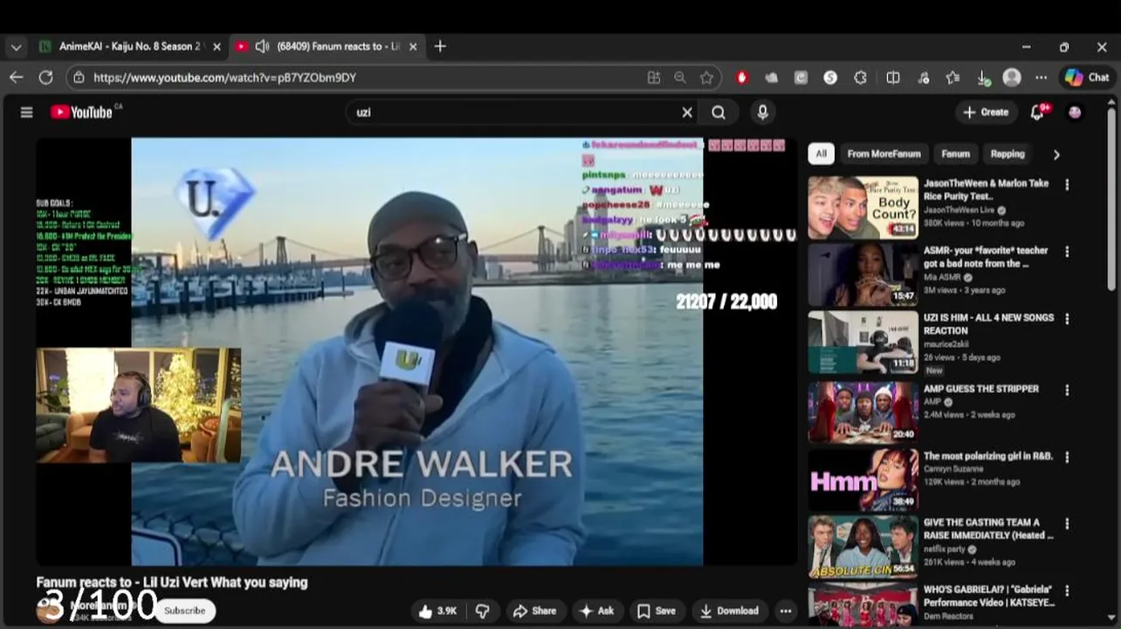Mute tab via speaker icon on YouTube tab
The image size is (1121, 629).
[x=262, y=46]
